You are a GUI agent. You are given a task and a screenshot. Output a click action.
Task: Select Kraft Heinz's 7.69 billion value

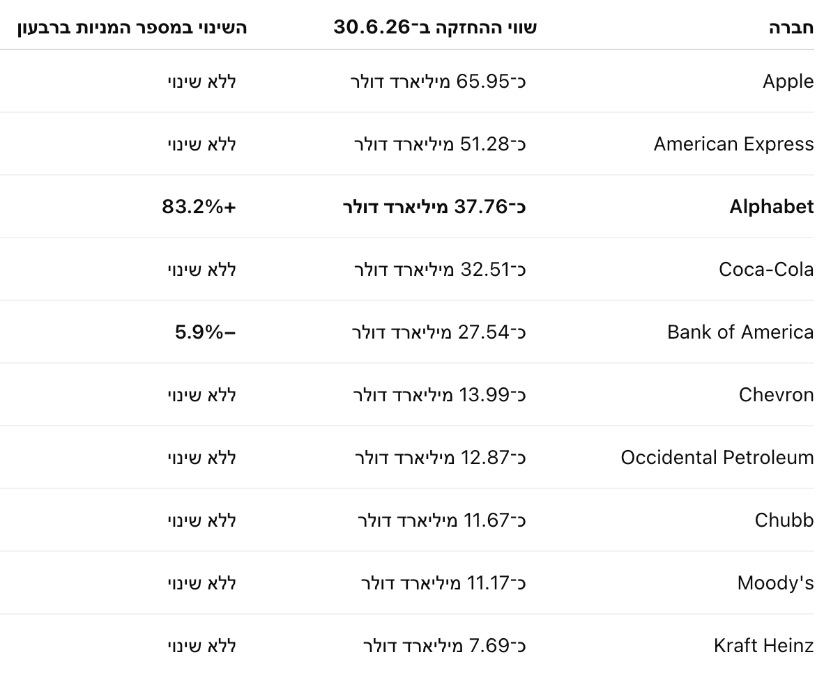(x=445, y=645)
